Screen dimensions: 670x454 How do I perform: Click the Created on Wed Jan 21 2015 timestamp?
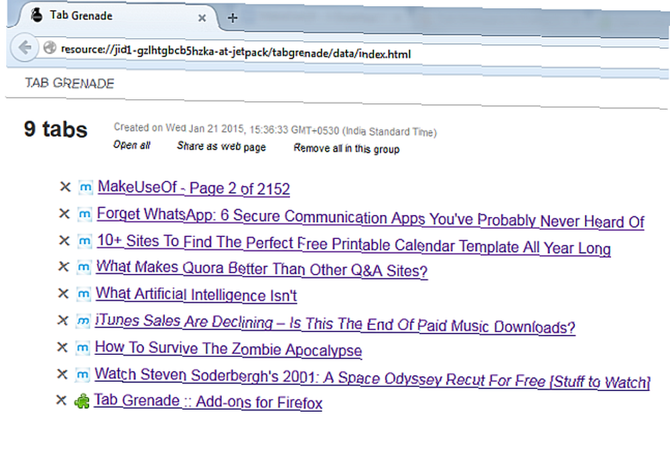275,129
